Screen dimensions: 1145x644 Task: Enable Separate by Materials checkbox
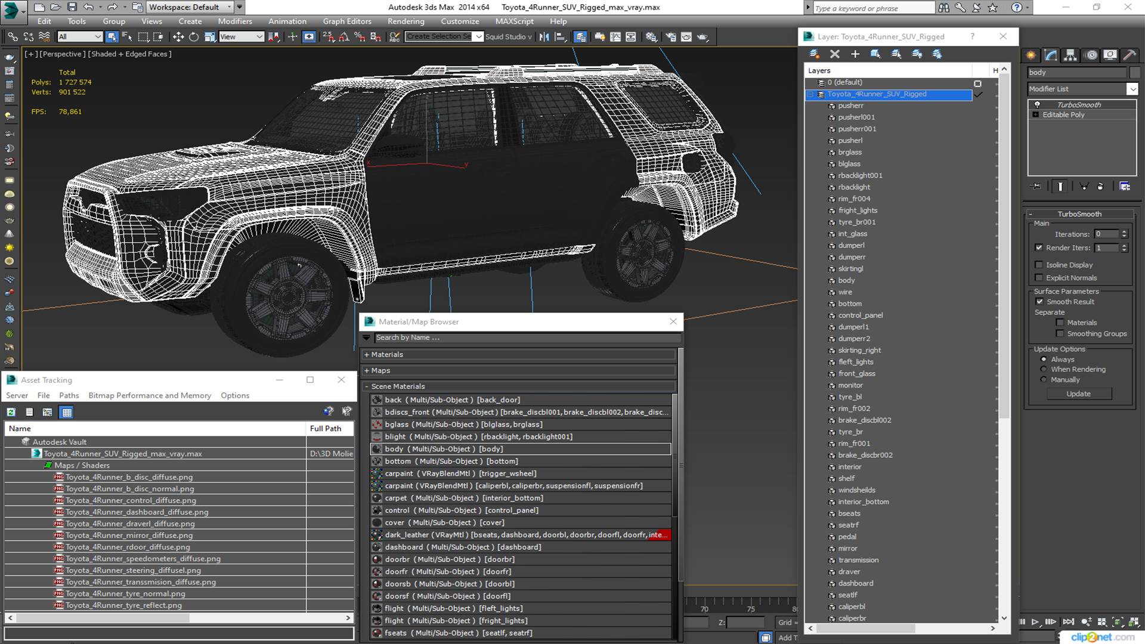(x=1060, y=323)
